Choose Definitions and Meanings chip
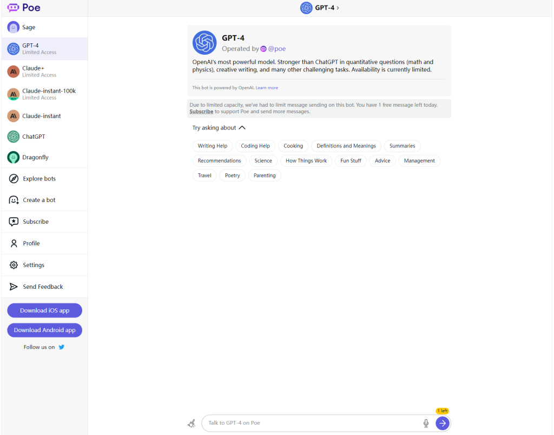This screenshot has width=554, height=435. point(346,146)
